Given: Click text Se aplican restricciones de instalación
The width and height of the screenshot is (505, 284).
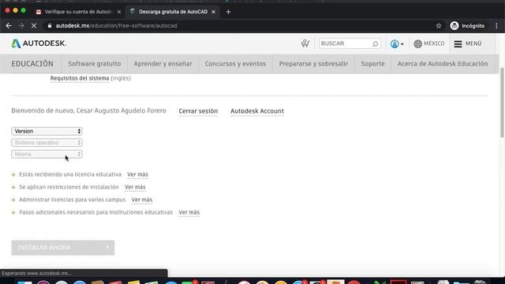Looking at the screenshot, I should 69,187.
